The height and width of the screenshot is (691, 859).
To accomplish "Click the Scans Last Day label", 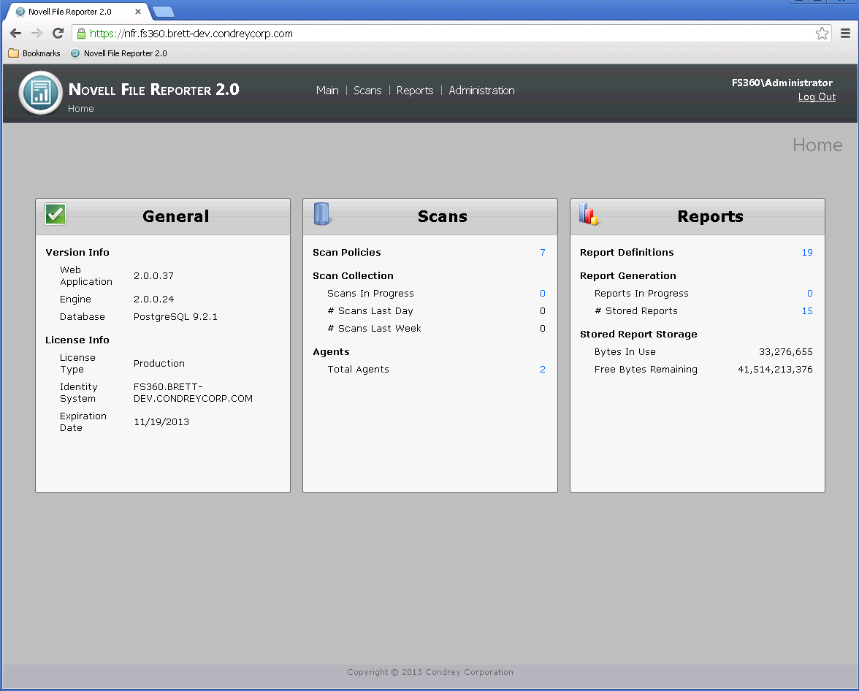I will point(370,311).
